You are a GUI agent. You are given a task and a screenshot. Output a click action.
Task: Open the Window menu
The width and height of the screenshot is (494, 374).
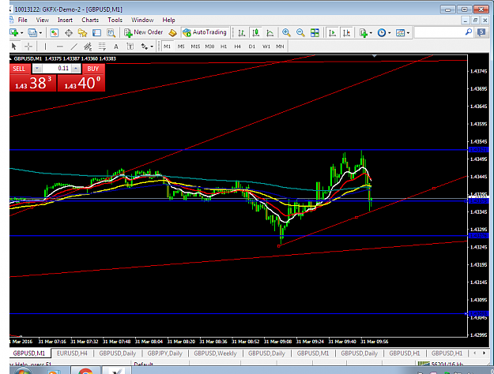[142, 21]
